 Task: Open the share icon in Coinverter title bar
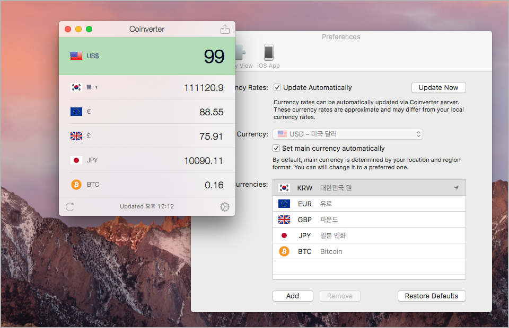coord(225,29)
